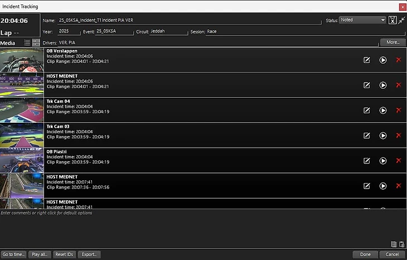Edit the HOST MEDNET clip ranged 20:07:36 - 20:07:56
The height and width of the screenshot is (260, 407).
(x=366, y=186)
